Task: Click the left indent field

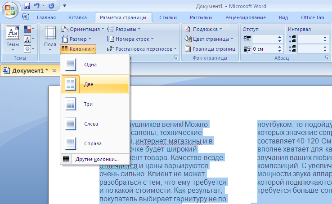Action: (x=265, y=39)
